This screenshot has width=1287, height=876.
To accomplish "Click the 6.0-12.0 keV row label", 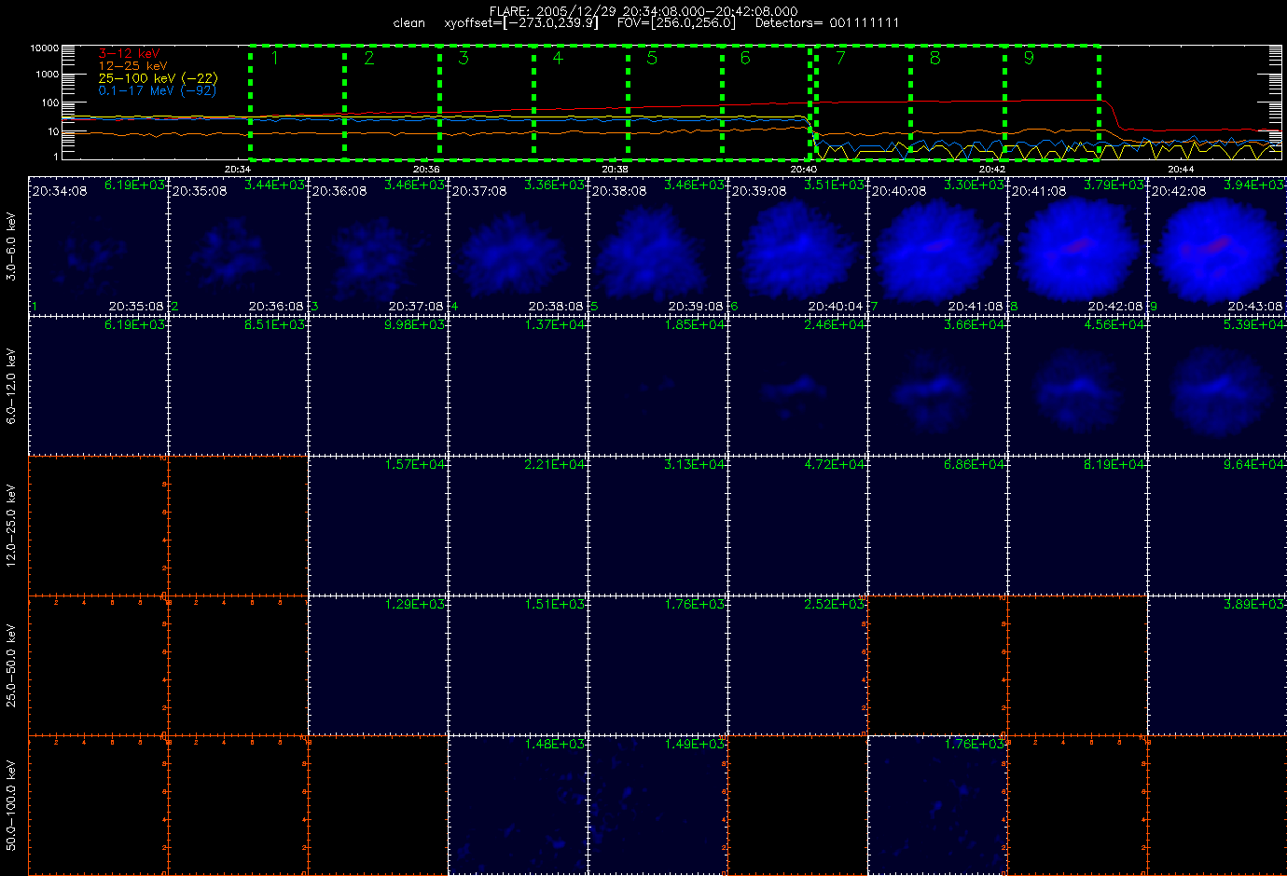I will pyautogui.click(x=11, y=386).
